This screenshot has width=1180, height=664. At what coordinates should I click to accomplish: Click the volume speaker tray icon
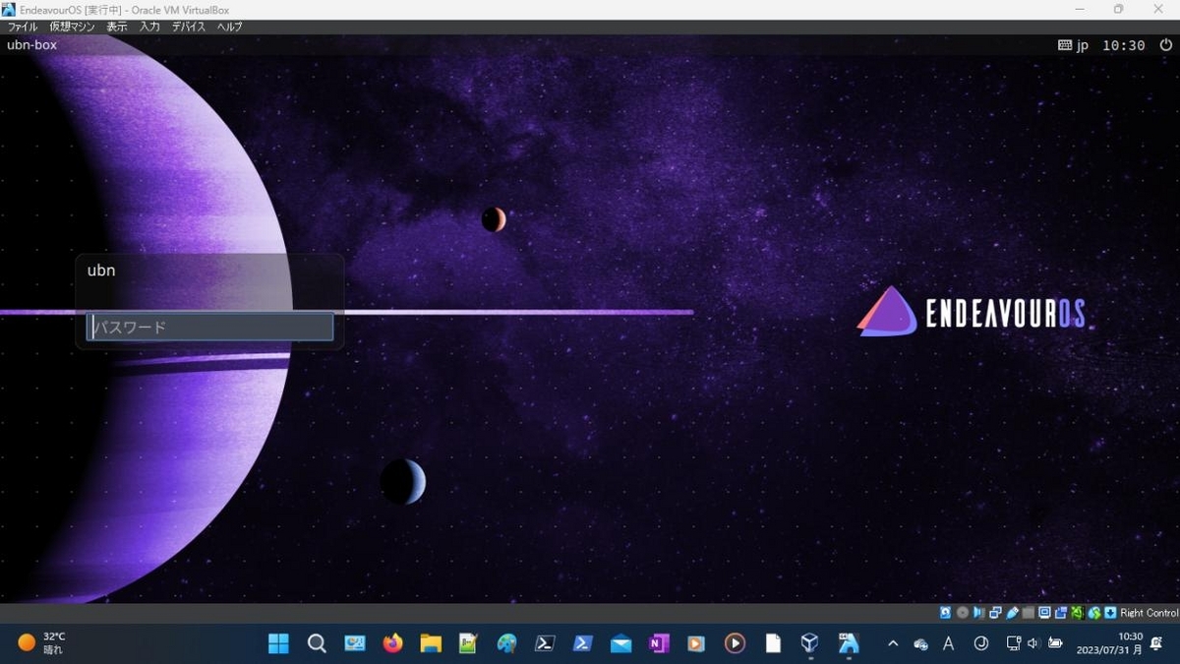(1033, 643)
